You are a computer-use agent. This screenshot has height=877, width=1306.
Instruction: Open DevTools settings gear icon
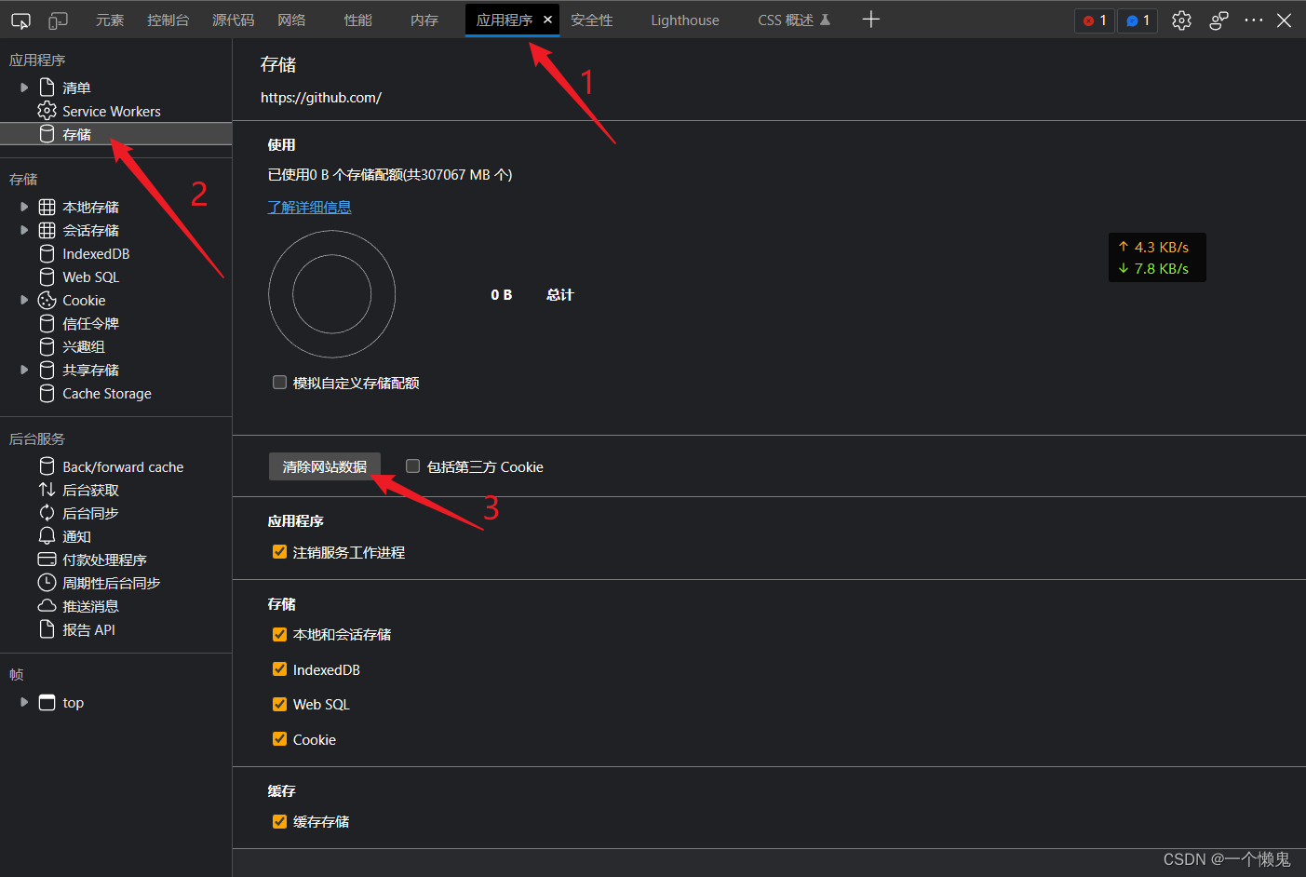(x=1181, y=20)
